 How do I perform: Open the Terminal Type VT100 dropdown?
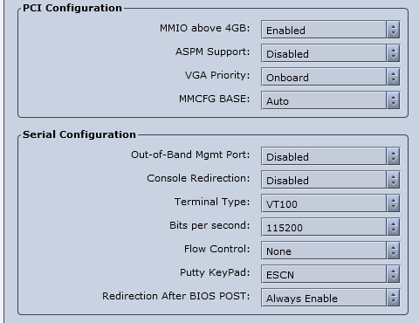(331, 203)
